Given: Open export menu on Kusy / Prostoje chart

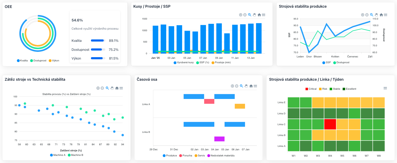Looking at the screenshot, I should 264,15.
